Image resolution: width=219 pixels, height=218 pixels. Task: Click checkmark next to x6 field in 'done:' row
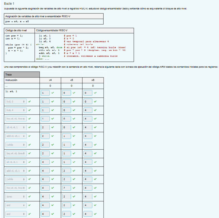[95, 197]
